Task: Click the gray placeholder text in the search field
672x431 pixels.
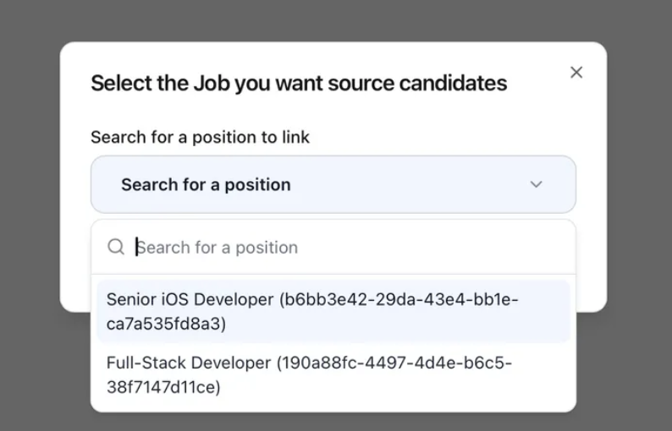Action: tap(218, 248)
